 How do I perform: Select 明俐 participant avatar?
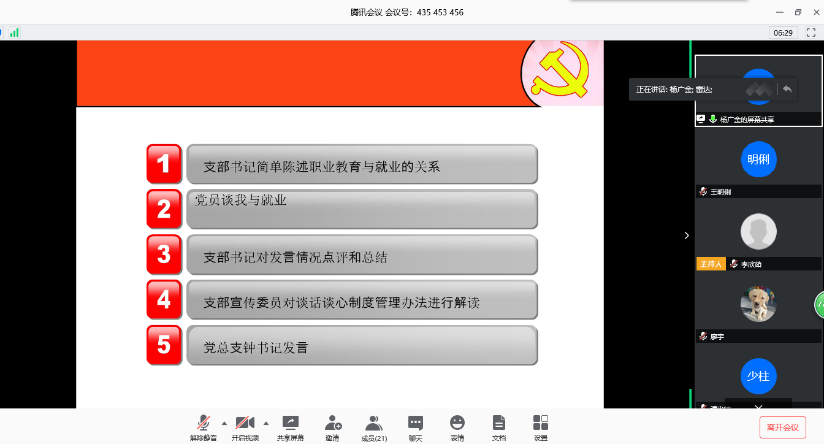click(x=758, y=159)
